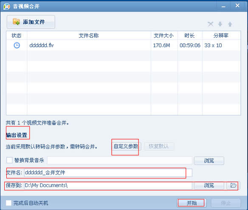Click the remove file X icon
The image size is (248, 210).
click(x=210, y=24)
